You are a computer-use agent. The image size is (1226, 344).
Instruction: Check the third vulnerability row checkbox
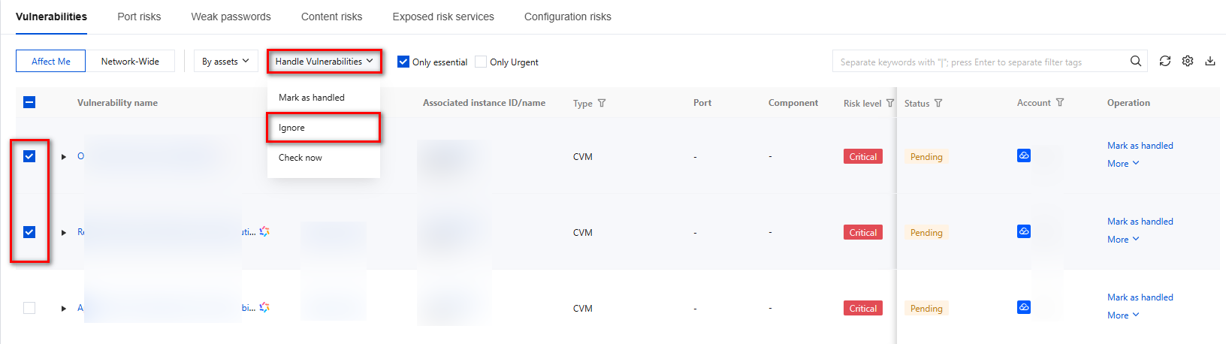click(x=29, y=308)
